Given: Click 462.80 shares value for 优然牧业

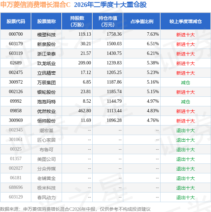Looking at the screenshot, I should pos(85,111).
